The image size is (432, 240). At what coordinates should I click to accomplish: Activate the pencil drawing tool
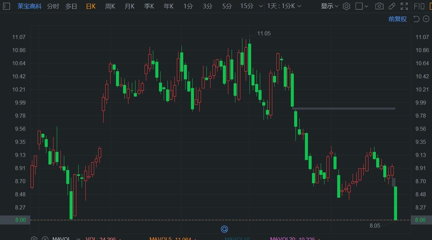click(x=392, y=6)
